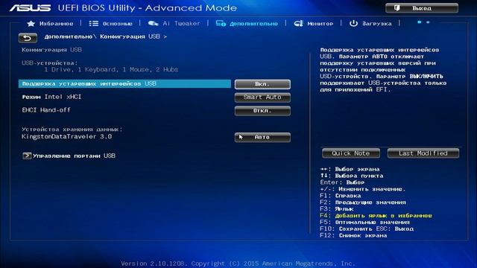Click the F10 Сохранить hint
477x268 pixels.
pos(347,229)
